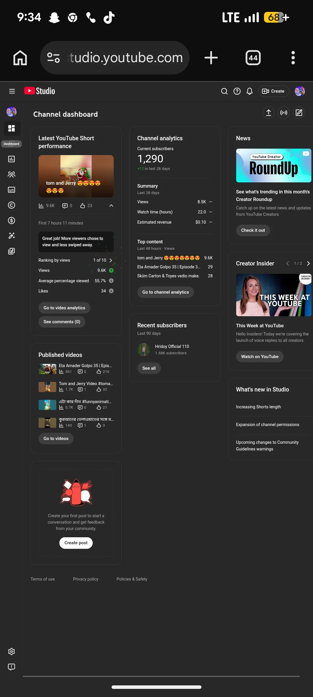The image size is (313, 697).
Task: Click Go to channel analytics
Action: click(x=165, y=292)
